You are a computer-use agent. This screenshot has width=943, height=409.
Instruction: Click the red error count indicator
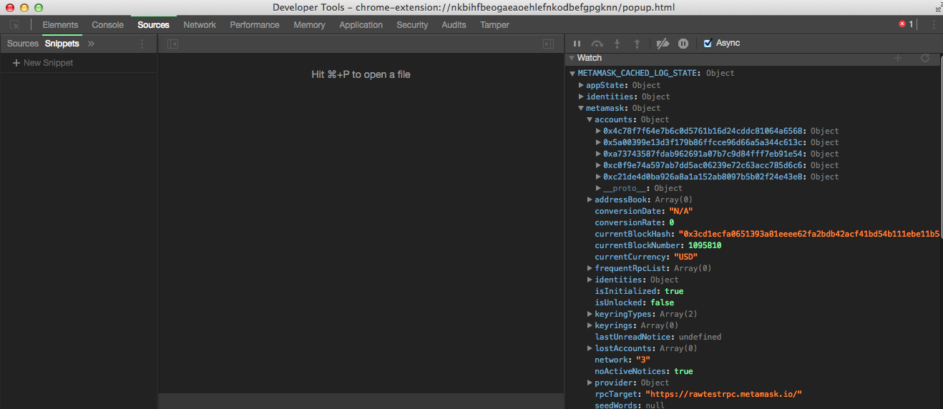coord(906,24)
